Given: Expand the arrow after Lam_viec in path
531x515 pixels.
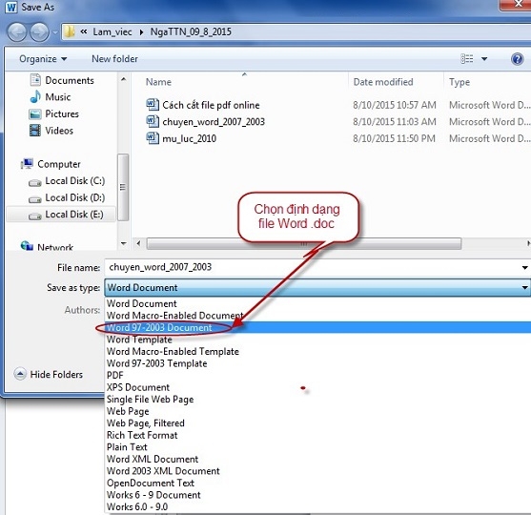Looking at the screenshot, I should coord(141,31).
